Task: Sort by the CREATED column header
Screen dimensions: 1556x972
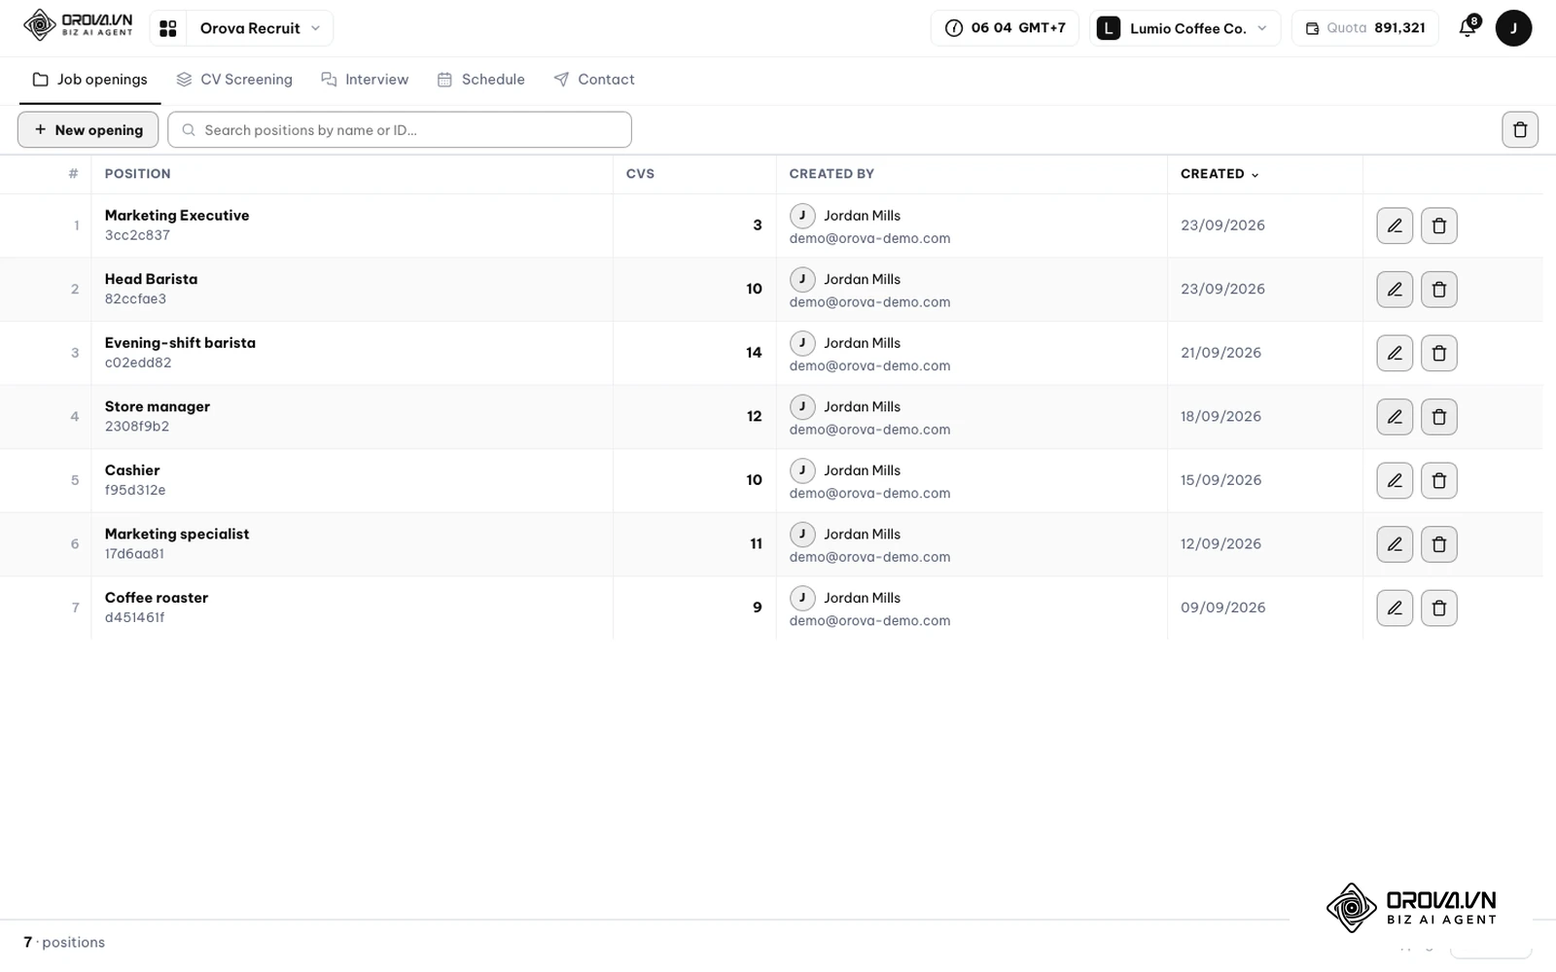Action: point(1220,174)
